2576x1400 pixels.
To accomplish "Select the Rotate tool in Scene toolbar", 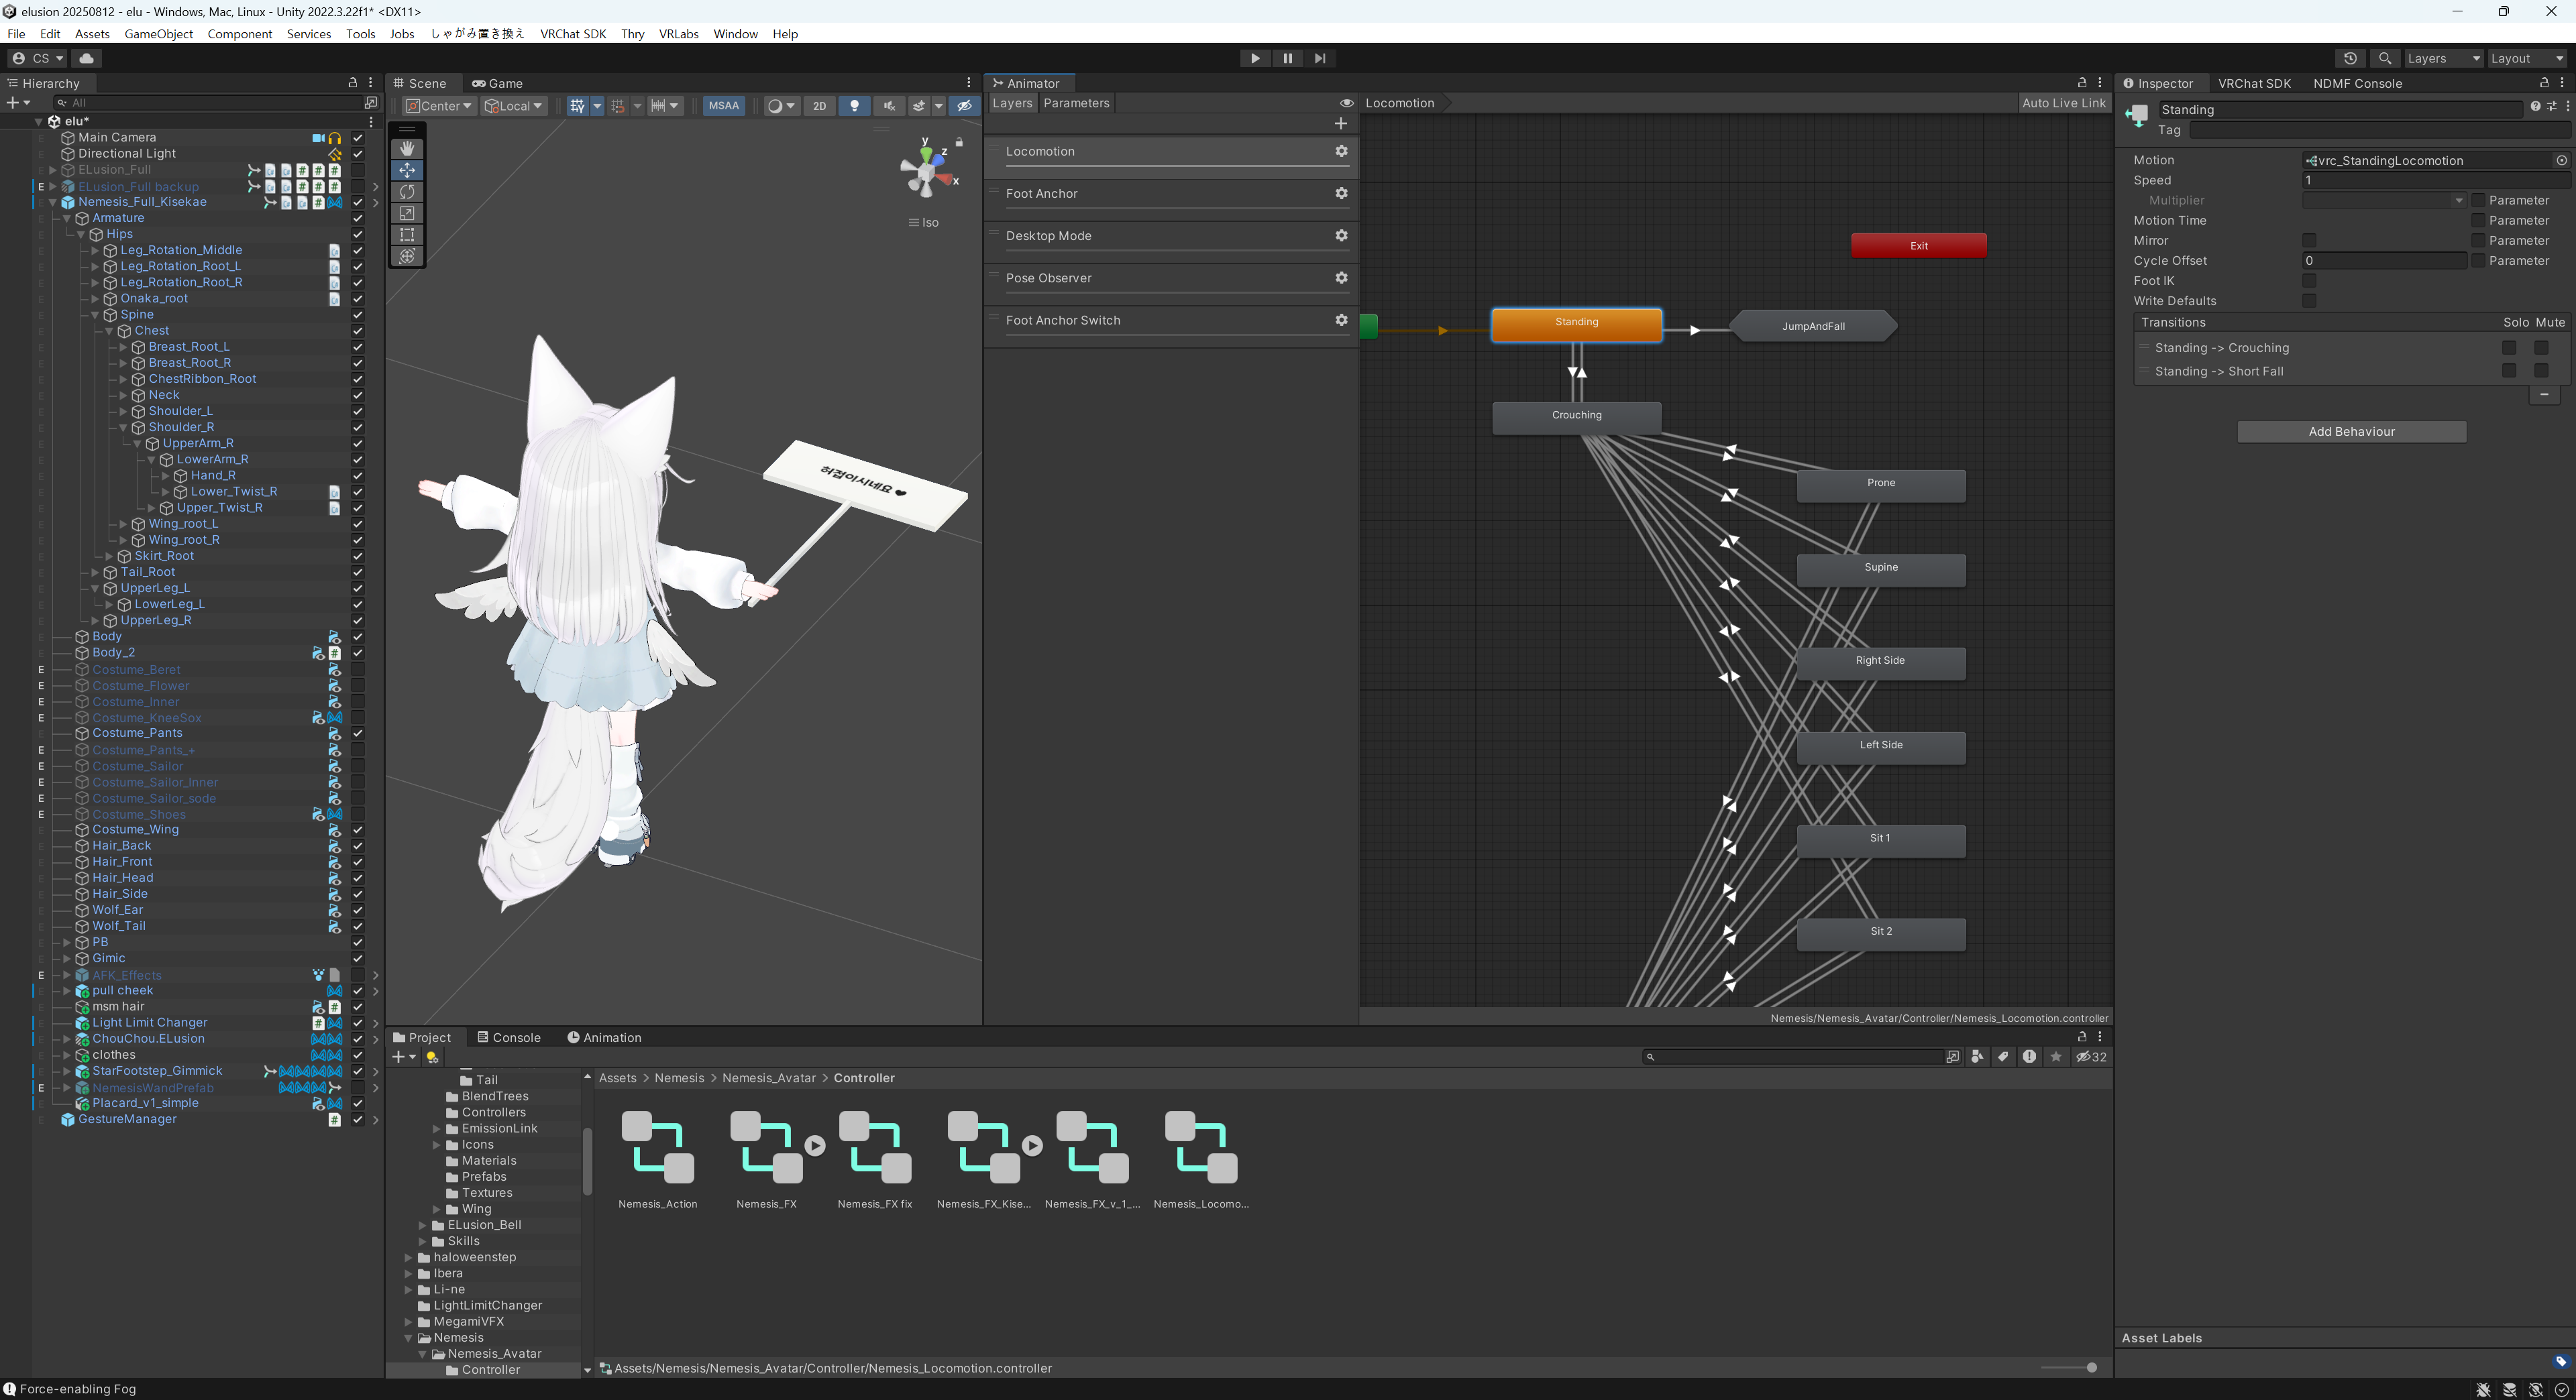I will coord(407,192).
